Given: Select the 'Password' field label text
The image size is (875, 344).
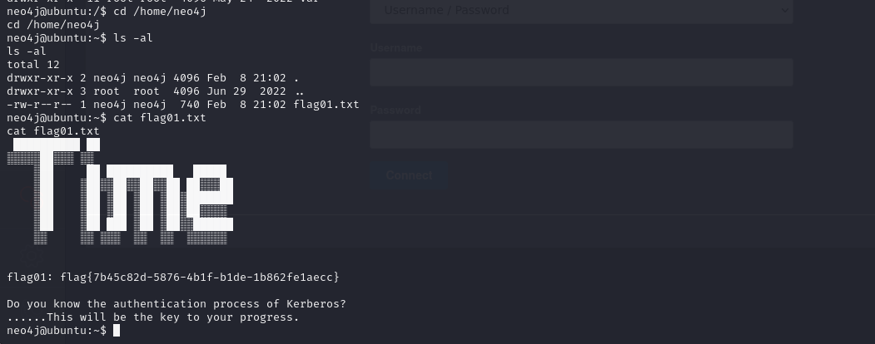Looking at the screenshot, I should [395, 111].
